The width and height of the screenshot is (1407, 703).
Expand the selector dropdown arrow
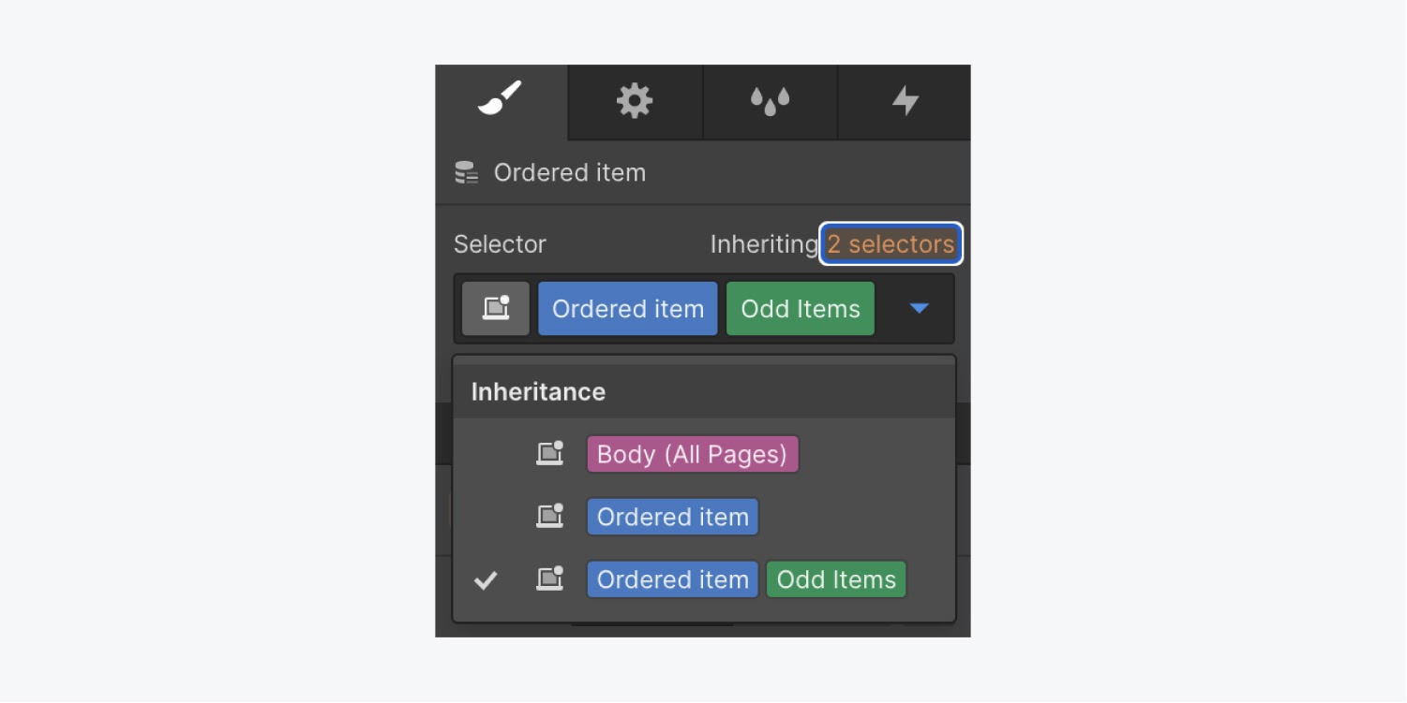(919, 308)
